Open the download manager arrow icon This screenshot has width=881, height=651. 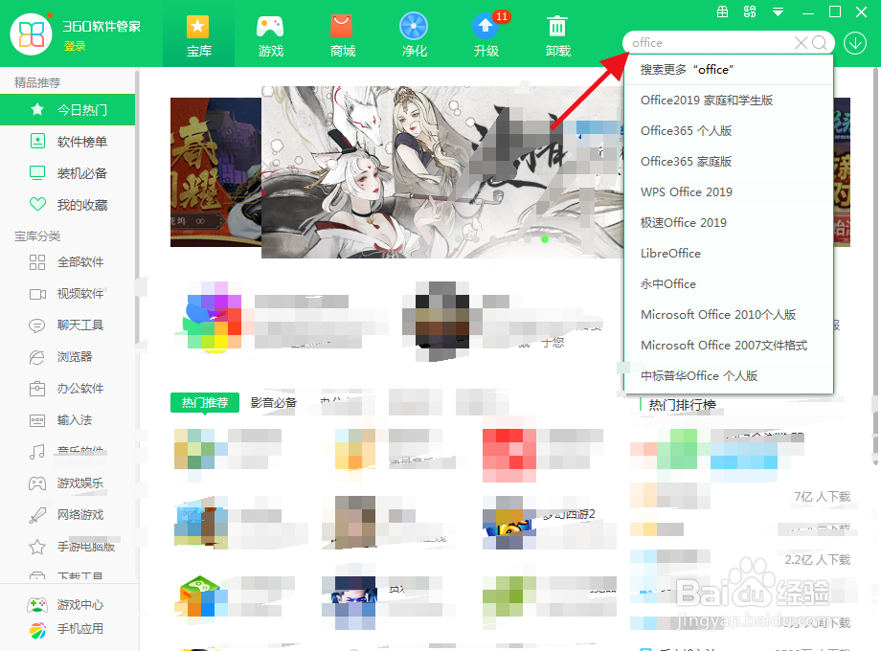click(x=854, y=43)
